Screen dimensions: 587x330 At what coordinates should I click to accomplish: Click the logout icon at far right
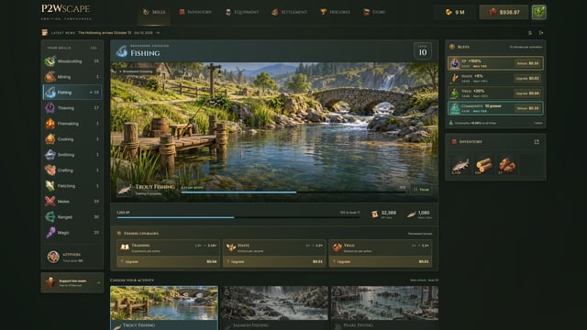(541, 33)
